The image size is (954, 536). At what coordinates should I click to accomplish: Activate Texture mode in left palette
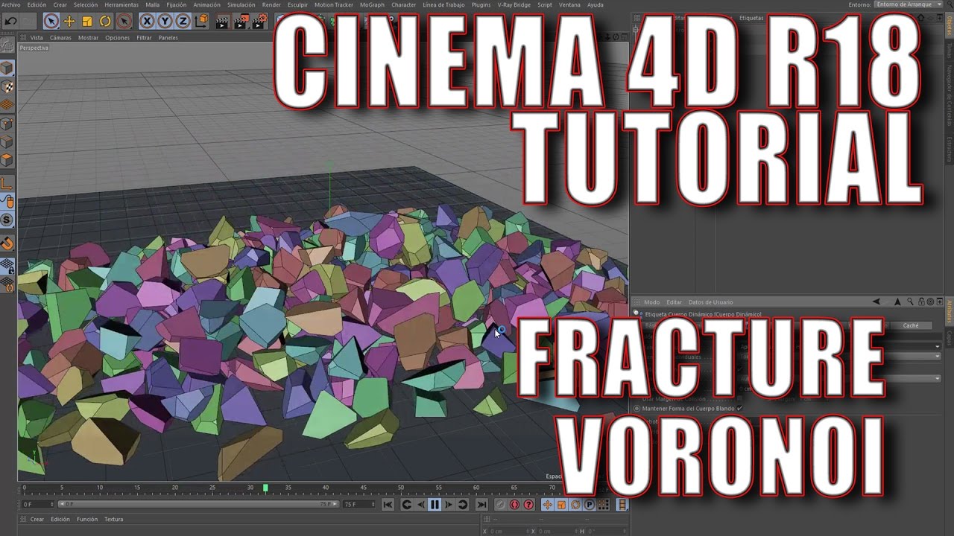click(x=7, y=86)
